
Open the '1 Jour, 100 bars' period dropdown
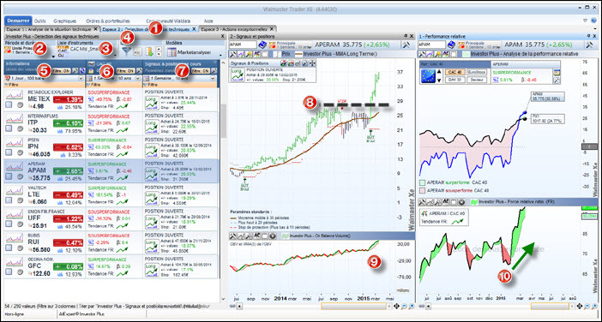pyautogui.click(x=81, y=78)
